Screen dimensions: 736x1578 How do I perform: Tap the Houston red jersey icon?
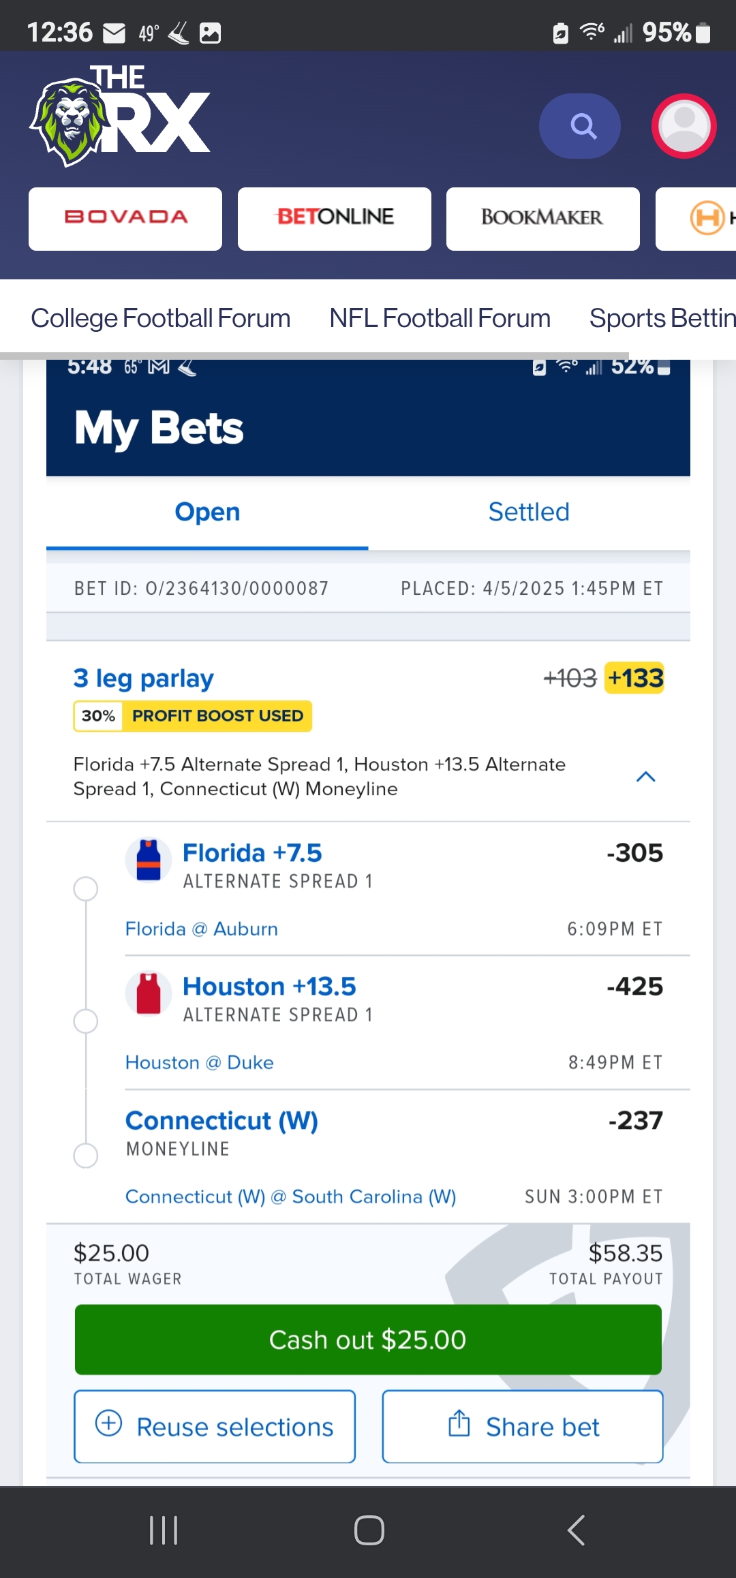(149, 993)
